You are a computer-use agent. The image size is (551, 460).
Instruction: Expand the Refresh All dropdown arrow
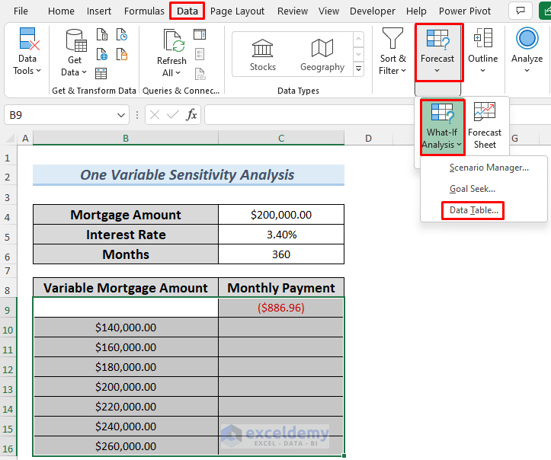point(178,72)
